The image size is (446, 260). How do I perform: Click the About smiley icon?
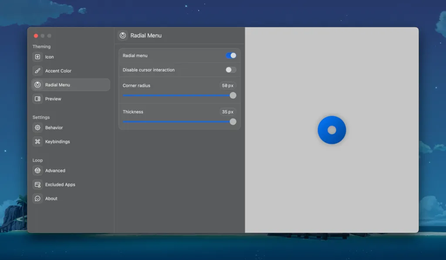tap(37, 199)
